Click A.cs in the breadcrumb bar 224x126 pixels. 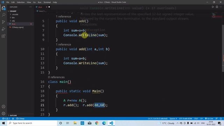coord(41,11)
